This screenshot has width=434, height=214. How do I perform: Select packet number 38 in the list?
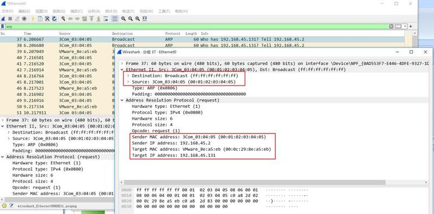tap(202, 46)
